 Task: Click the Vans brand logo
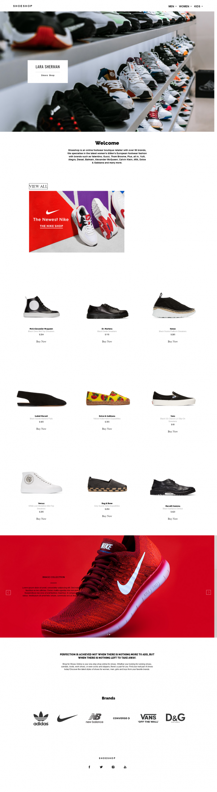pos(148,718)
